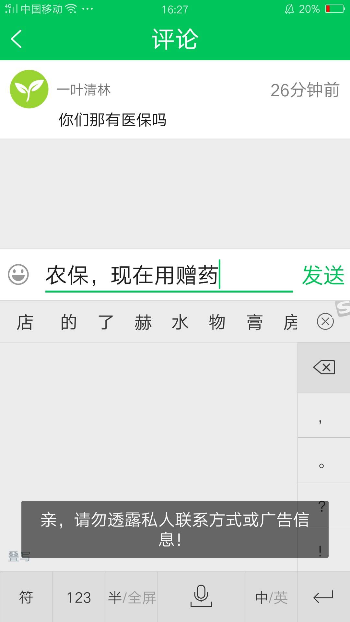Open the emoji smiley picker

18,275
